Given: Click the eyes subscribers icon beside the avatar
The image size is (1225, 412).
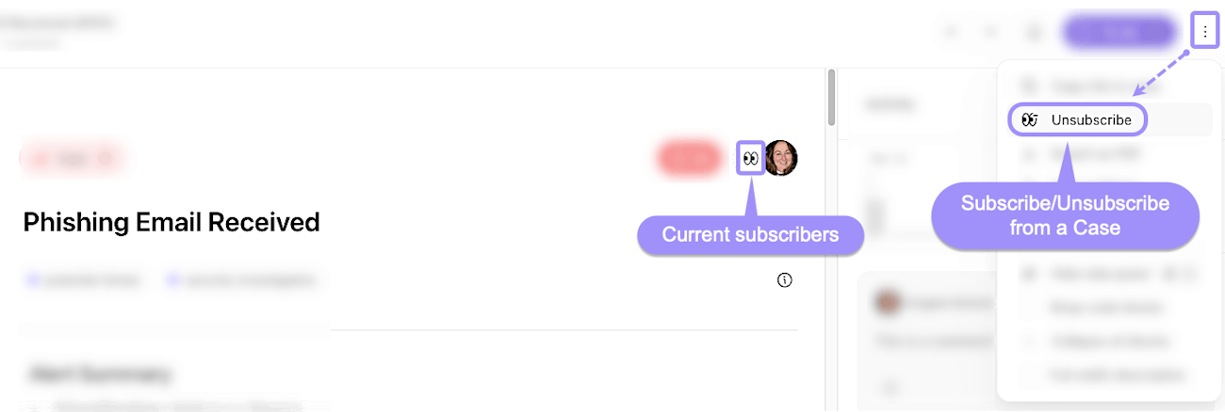Looking at the screenshot, I should (x=750, y=158).
